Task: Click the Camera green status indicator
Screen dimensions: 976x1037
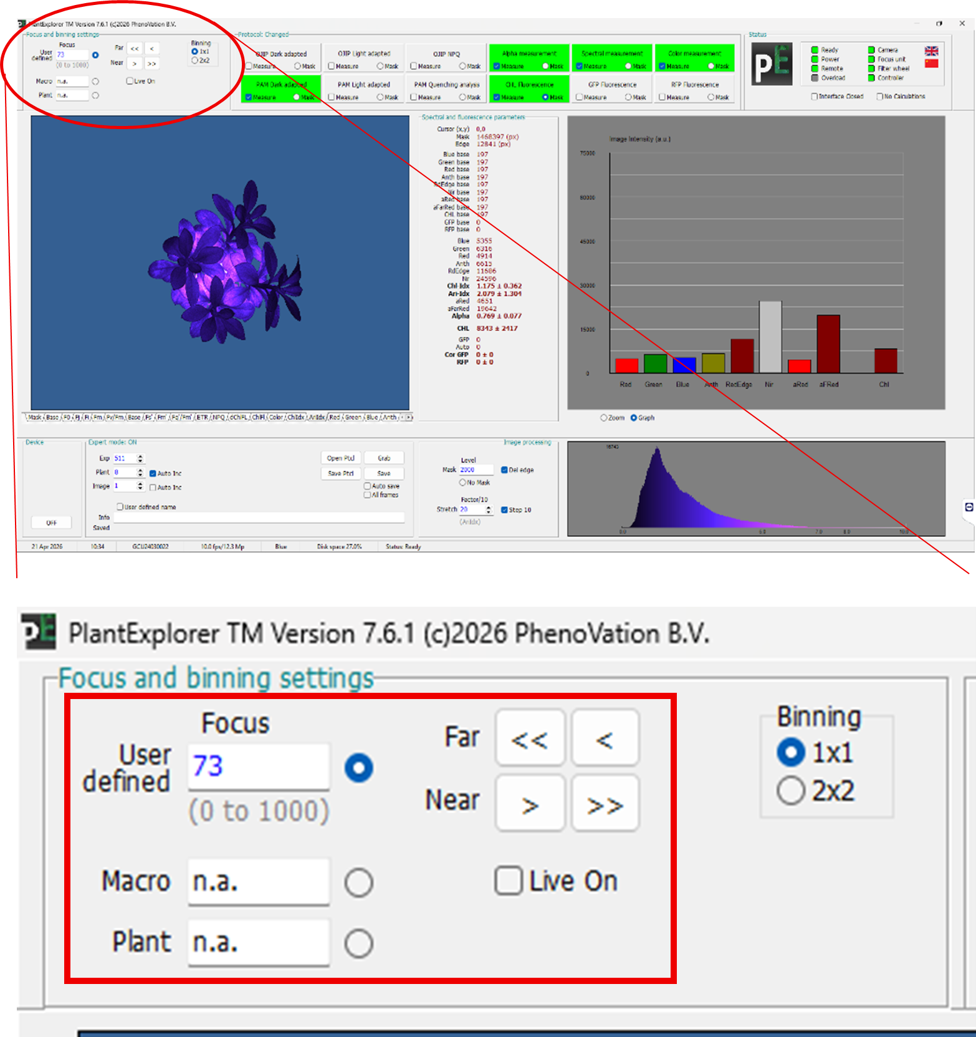Action: pos(871,50)
